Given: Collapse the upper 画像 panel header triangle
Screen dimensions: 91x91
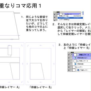Looking at the screenshot, I should coord(54,12).
